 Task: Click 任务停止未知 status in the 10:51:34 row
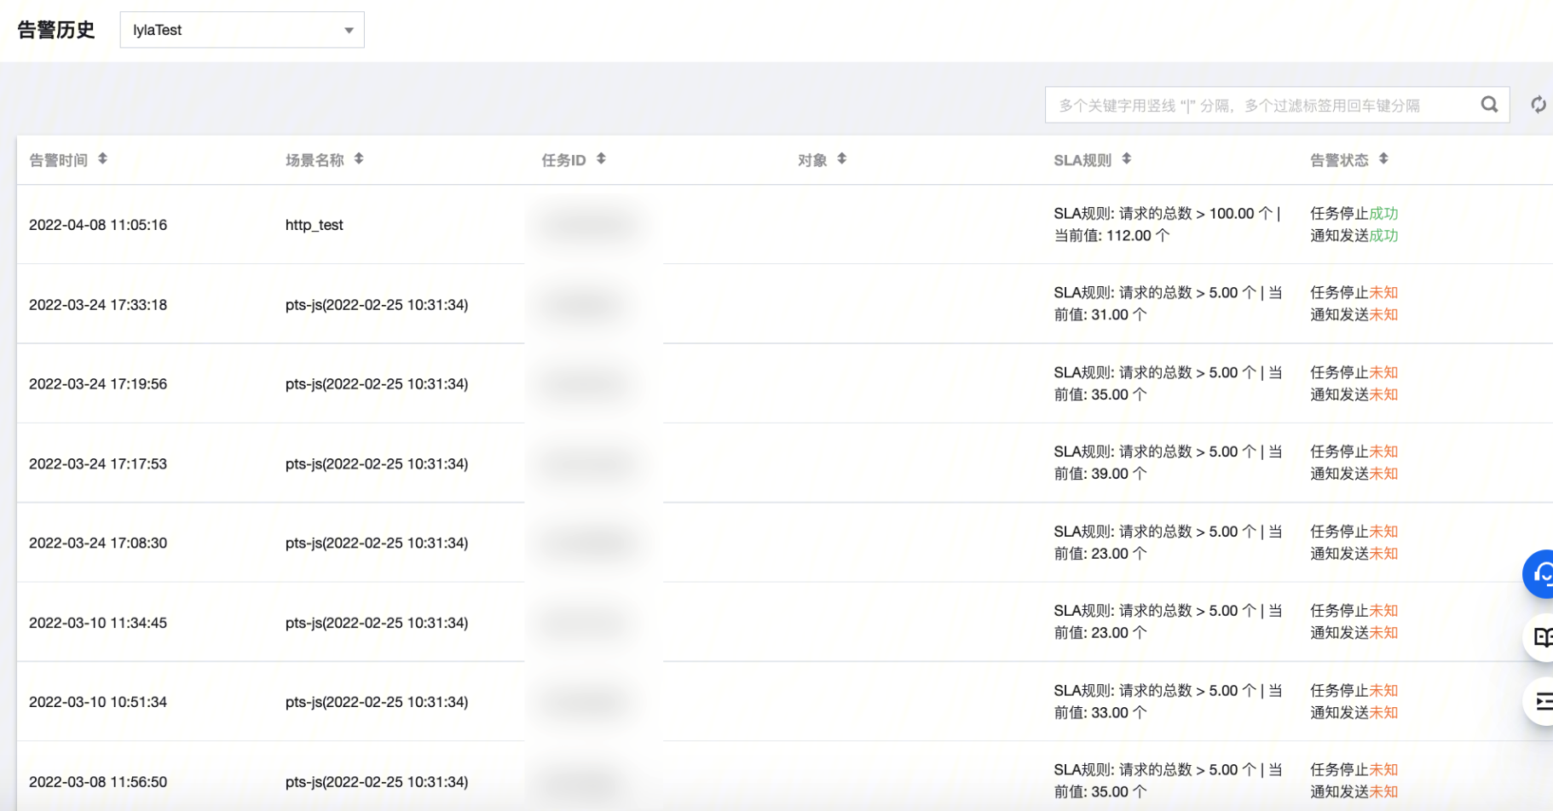coord(1354,691)
